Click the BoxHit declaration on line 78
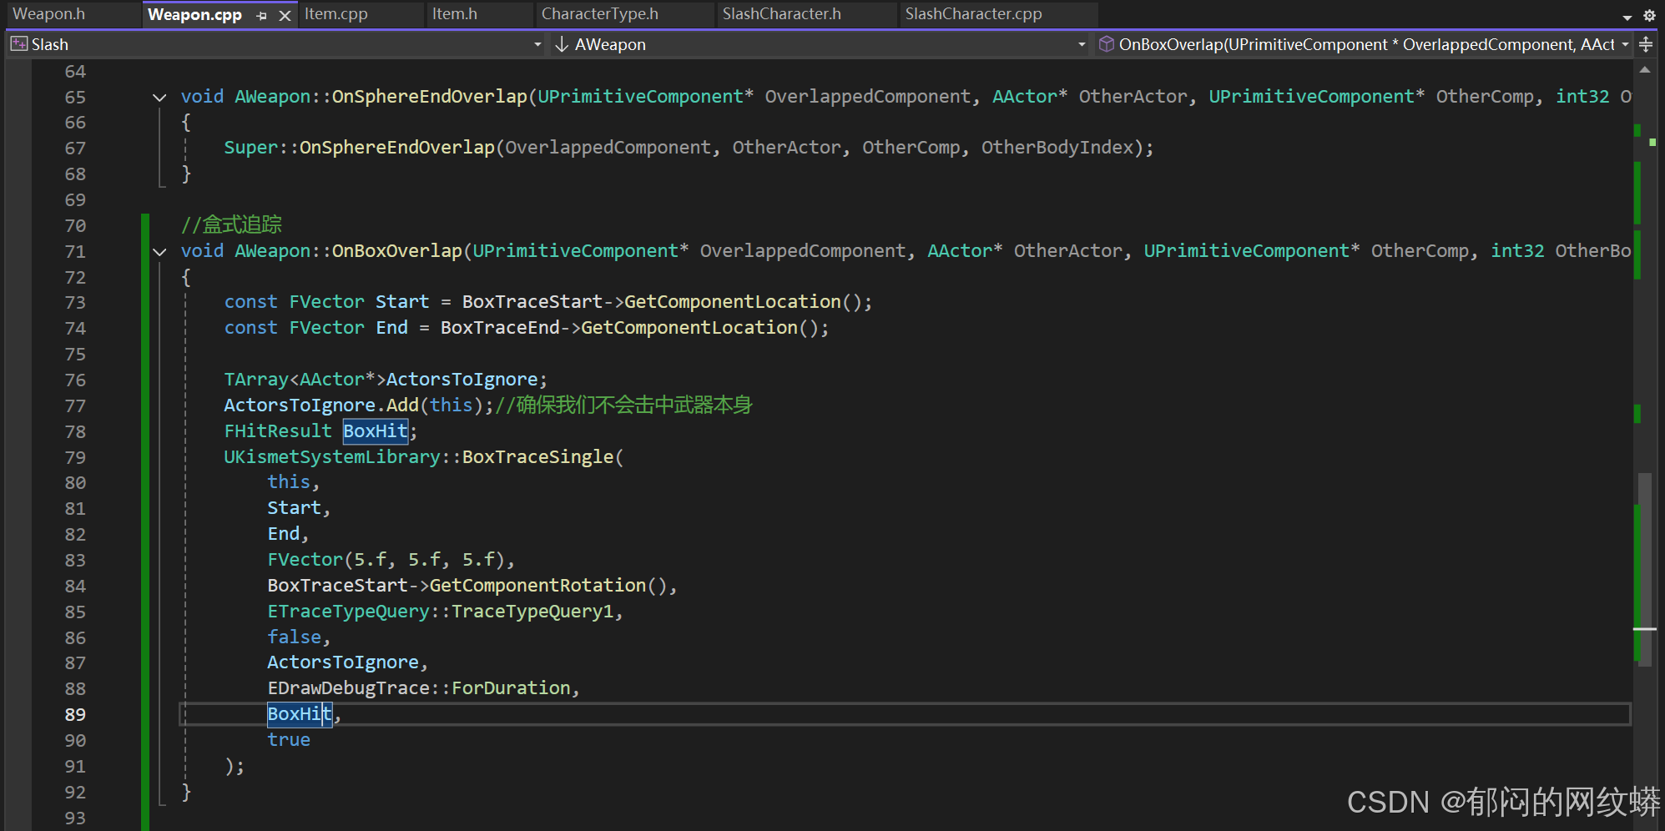Viewport: 1665px width, 831px height. tap(376, 431)
